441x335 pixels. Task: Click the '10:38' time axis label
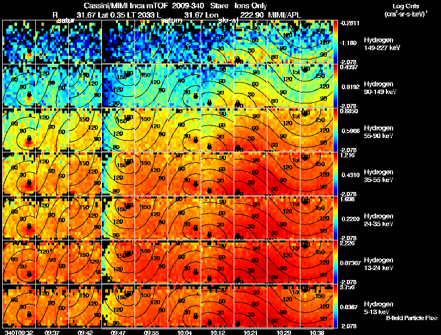coord(316,332)
